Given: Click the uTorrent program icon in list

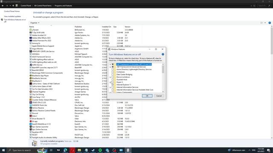Looking at the screenshot, I should pos(31,30).
